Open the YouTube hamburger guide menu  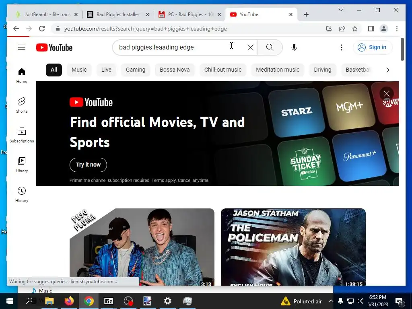(22, 47)
